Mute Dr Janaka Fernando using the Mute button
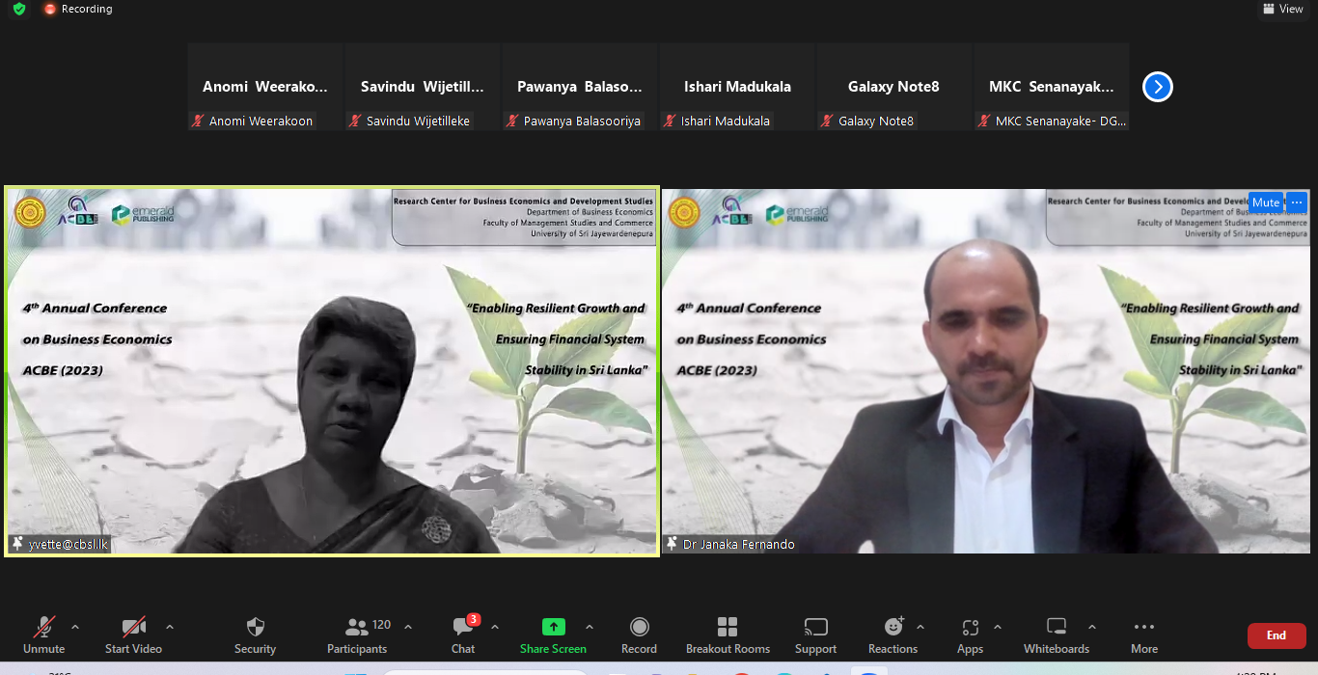This screenshot has width=1318, height=675. (x=1265, y=202)
